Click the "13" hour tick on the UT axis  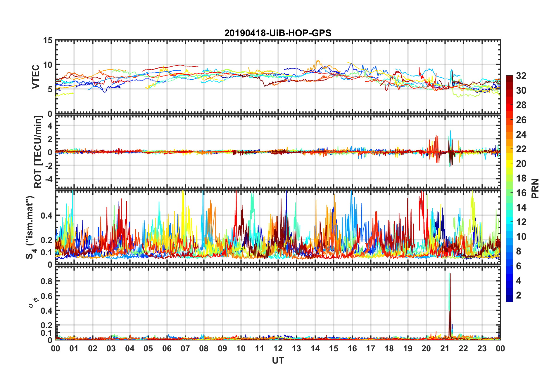pyautogui.click(x=297, y=349)
